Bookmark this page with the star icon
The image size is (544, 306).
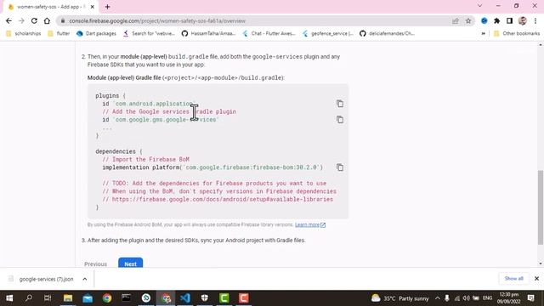pyautogui.click(x=468, y=20)
